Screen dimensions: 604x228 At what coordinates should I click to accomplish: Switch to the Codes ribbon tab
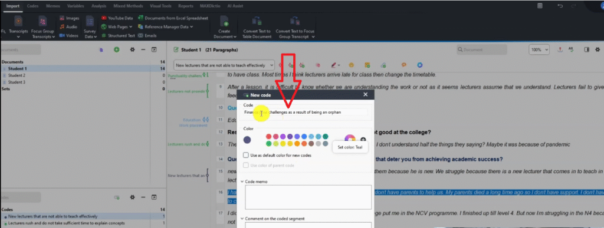pyautogui.click(x=33, y=6)
